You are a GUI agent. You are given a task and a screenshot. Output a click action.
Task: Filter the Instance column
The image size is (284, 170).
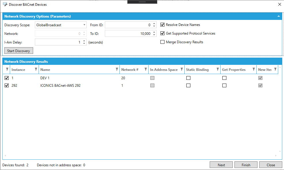tap(36, 69)
